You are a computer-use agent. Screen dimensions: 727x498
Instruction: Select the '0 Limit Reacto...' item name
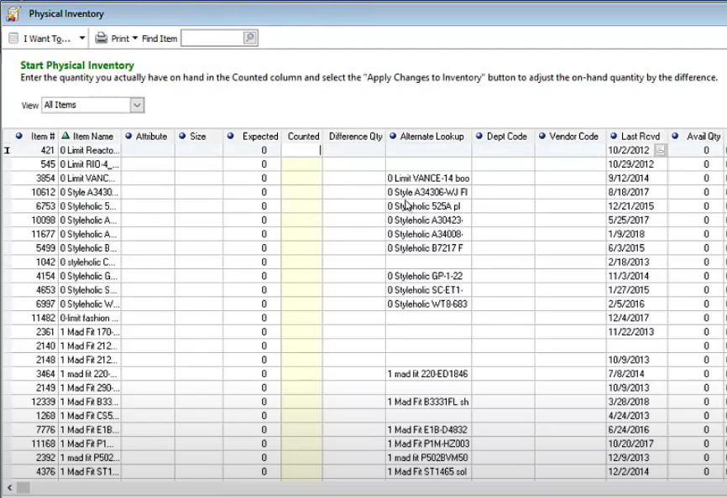[x=90, y=150]
